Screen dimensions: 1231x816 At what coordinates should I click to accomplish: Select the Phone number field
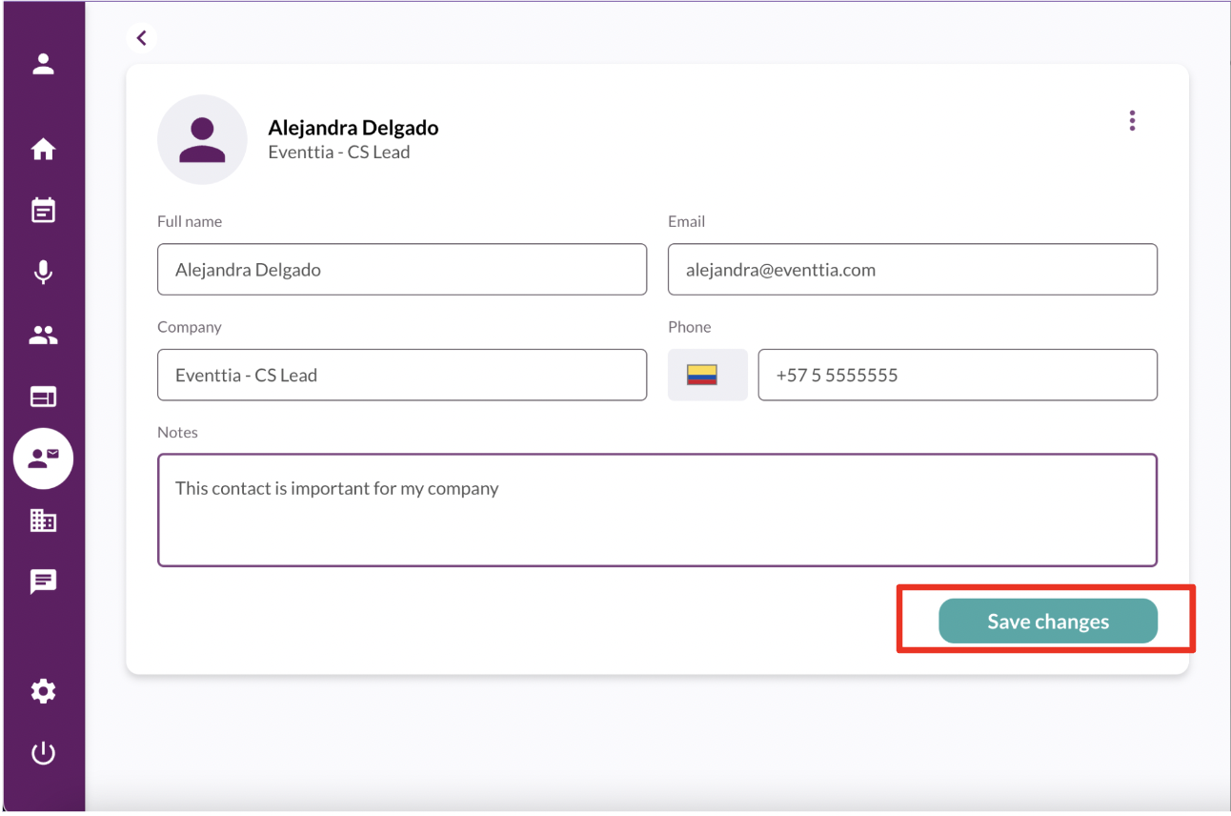tap(957, 375)
